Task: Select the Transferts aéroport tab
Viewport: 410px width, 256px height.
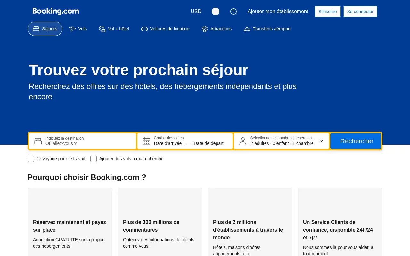Action: tap(267, 29)
